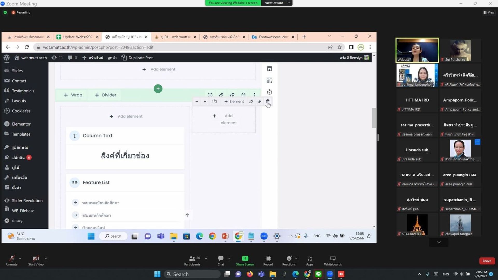This screenshot has width=498, height=280.
Task: Click the green Share Screen icon
Action: [x=245, y=258]
